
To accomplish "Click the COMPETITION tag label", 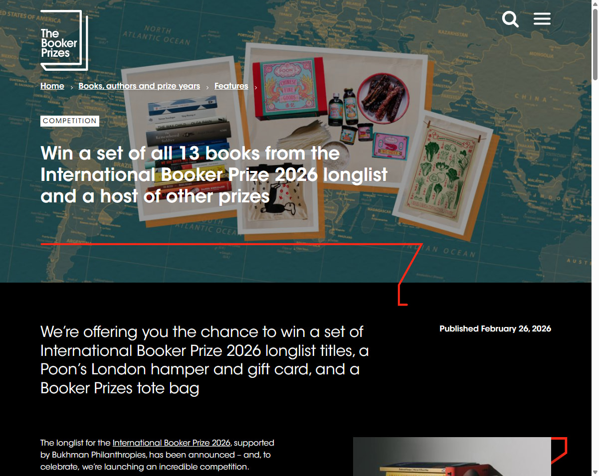I will [x=70, y=121].
